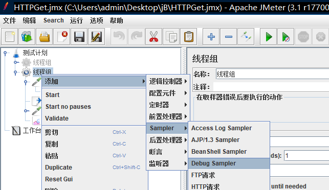This screenshot has width=329, height=190.
Task: Click the Save As pencil-floppy icon
Action: pos(97,37)
